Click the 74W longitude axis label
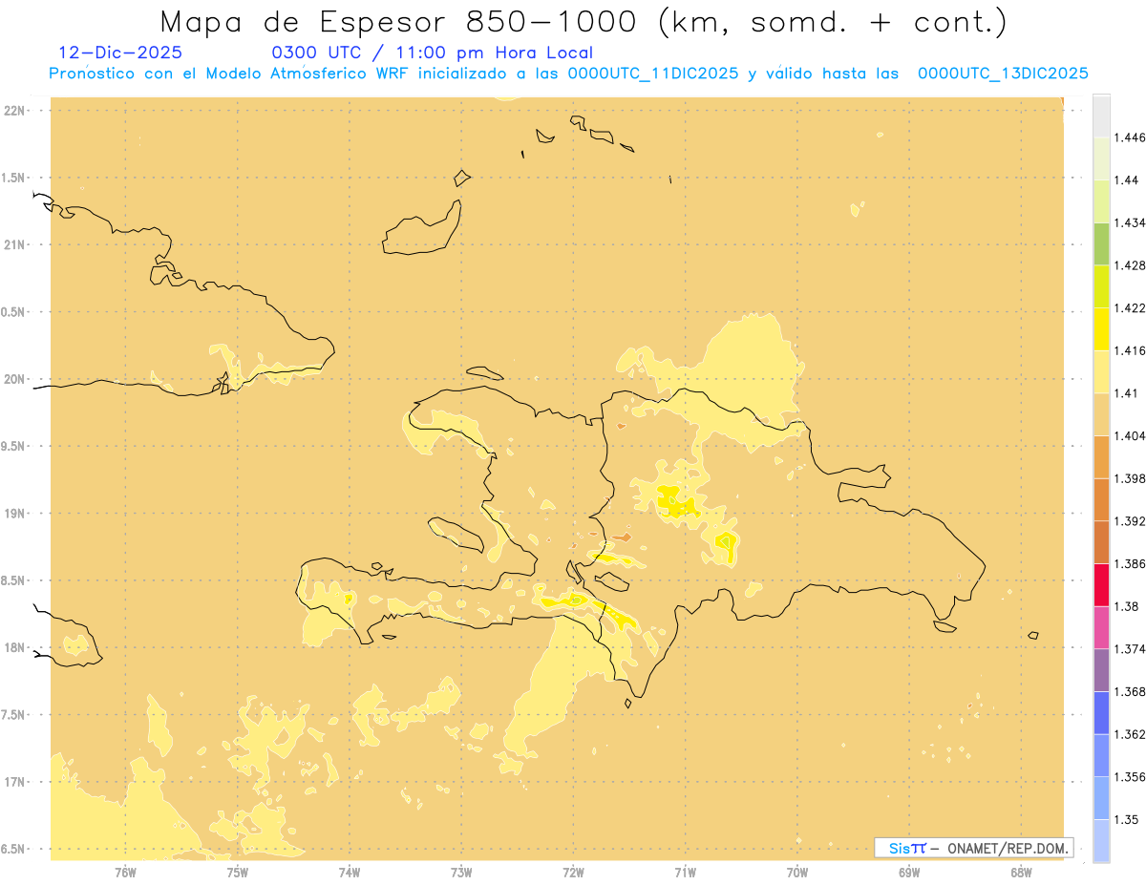This screenshot has width=1146, height=885. click(350, 872)
